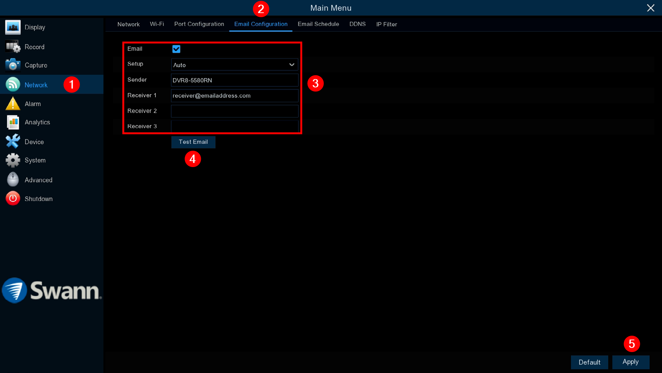Switch to the Email Schedule tab
The width and height of the screenshot is (662, 373).
click(x=318, y=24)
